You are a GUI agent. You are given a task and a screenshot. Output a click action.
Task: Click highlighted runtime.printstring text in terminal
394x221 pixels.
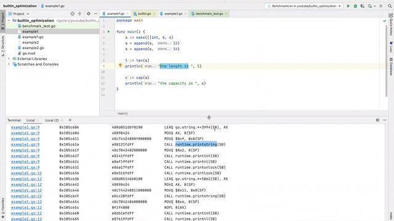(x=196, y=145)
